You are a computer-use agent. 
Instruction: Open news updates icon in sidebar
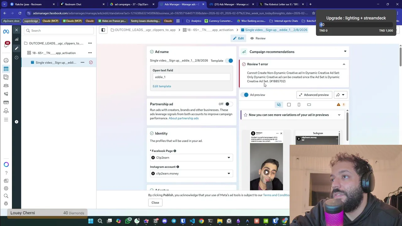pyautogui.click(x=6, y=181)
